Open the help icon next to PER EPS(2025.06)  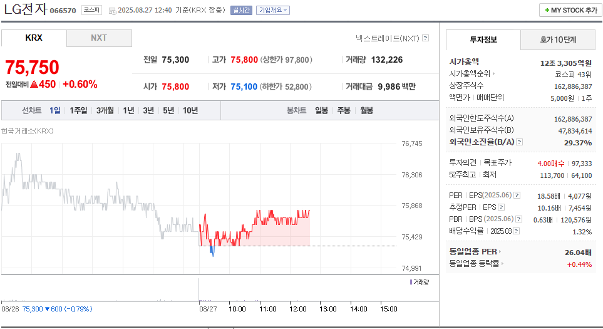[x=517, y=195]
